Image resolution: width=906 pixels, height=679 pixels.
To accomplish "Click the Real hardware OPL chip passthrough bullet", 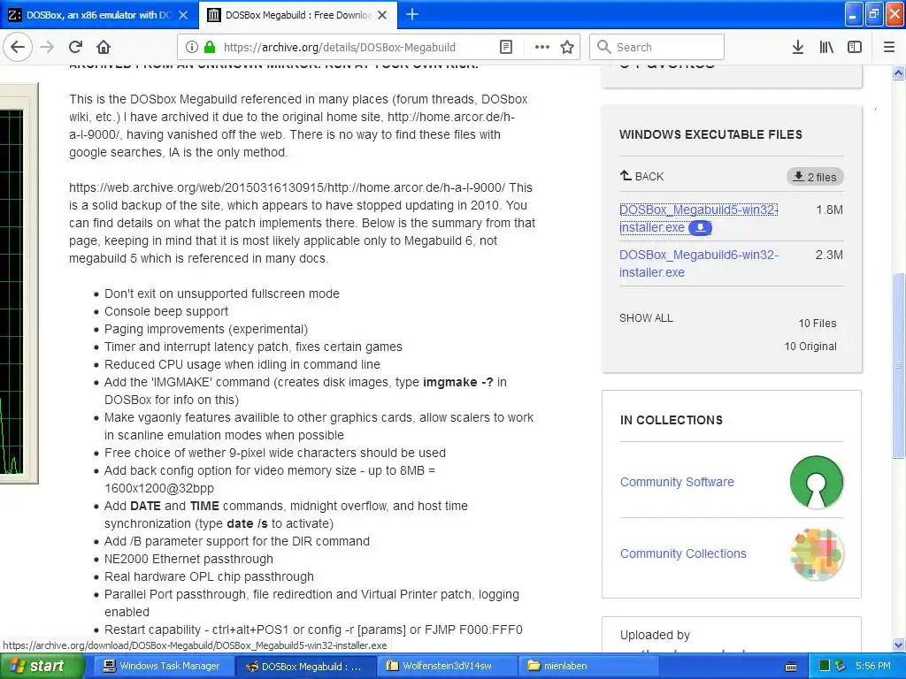I will coord(209,576).
